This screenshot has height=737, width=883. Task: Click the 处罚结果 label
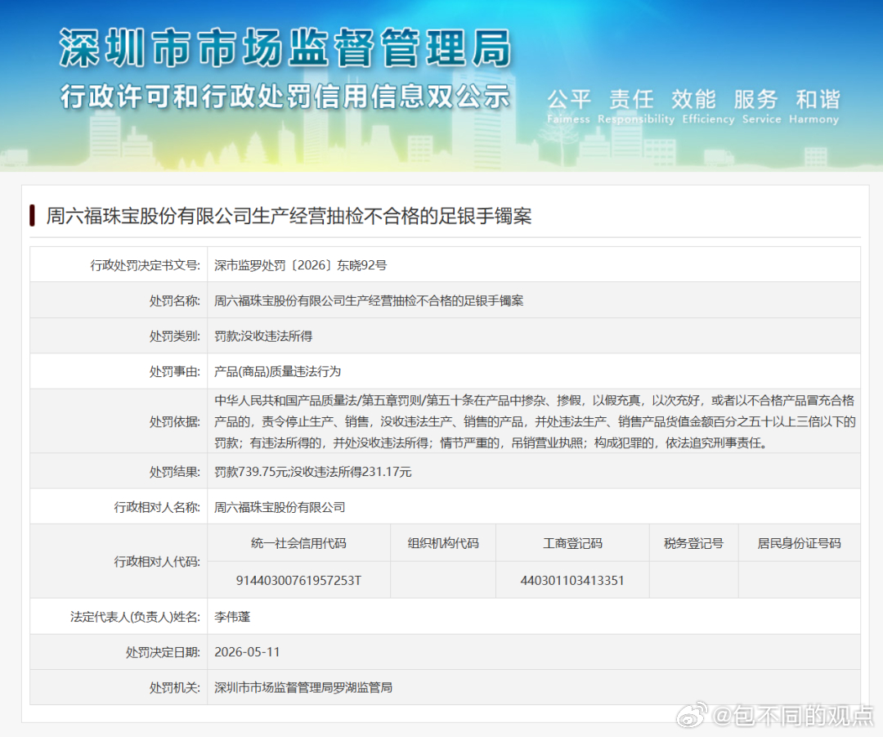pyautogui.click(x=175, y=472)
